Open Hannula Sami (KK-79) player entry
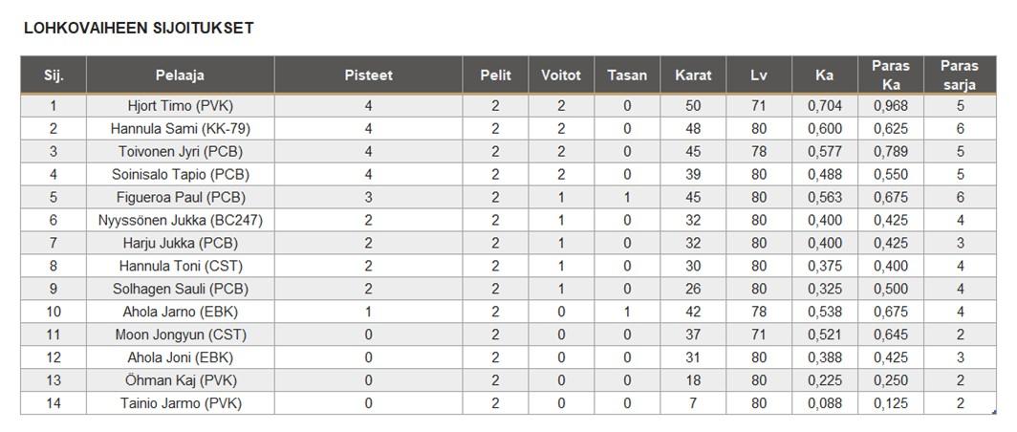This screenshot has width=1017, height=432. [180, 129]
